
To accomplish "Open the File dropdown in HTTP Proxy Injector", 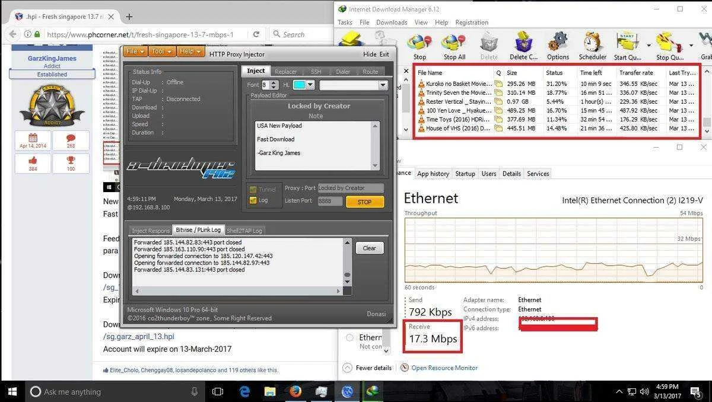I will click(134, 52).
